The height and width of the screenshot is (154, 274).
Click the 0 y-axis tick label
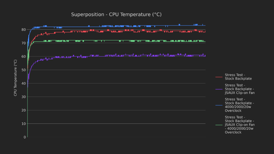click(25, 137)
